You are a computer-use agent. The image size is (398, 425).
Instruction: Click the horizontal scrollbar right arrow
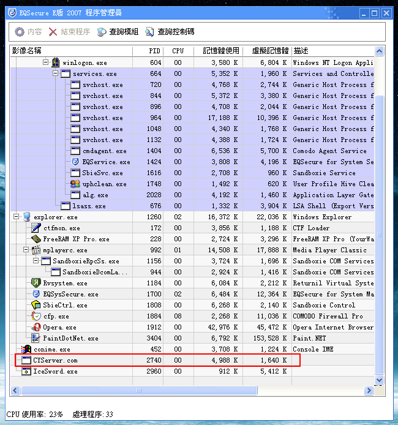coord(369,390)
